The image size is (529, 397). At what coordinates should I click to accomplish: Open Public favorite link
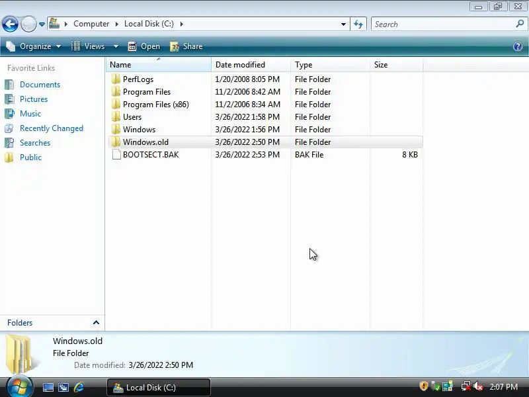[30, 157]
